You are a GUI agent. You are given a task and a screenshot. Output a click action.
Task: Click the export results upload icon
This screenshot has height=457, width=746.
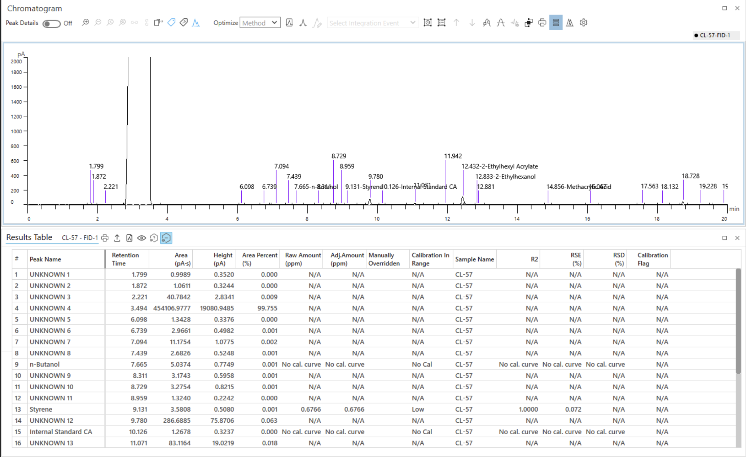click(117, 238)
